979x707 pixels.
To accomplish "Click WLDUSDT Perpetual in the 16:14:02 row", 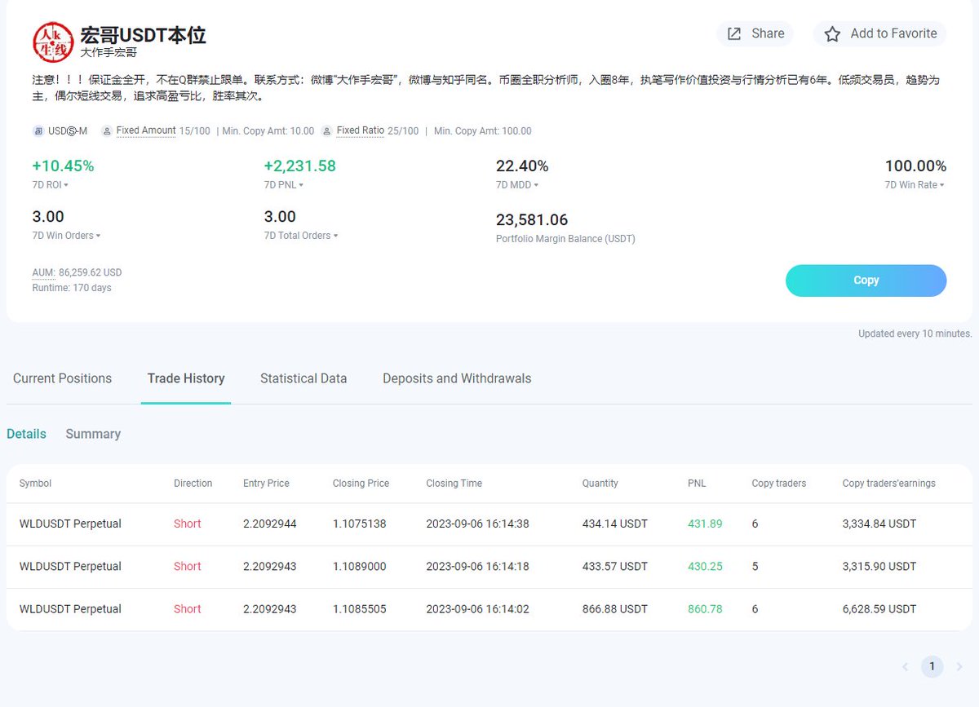I will [x=70, y=608].
